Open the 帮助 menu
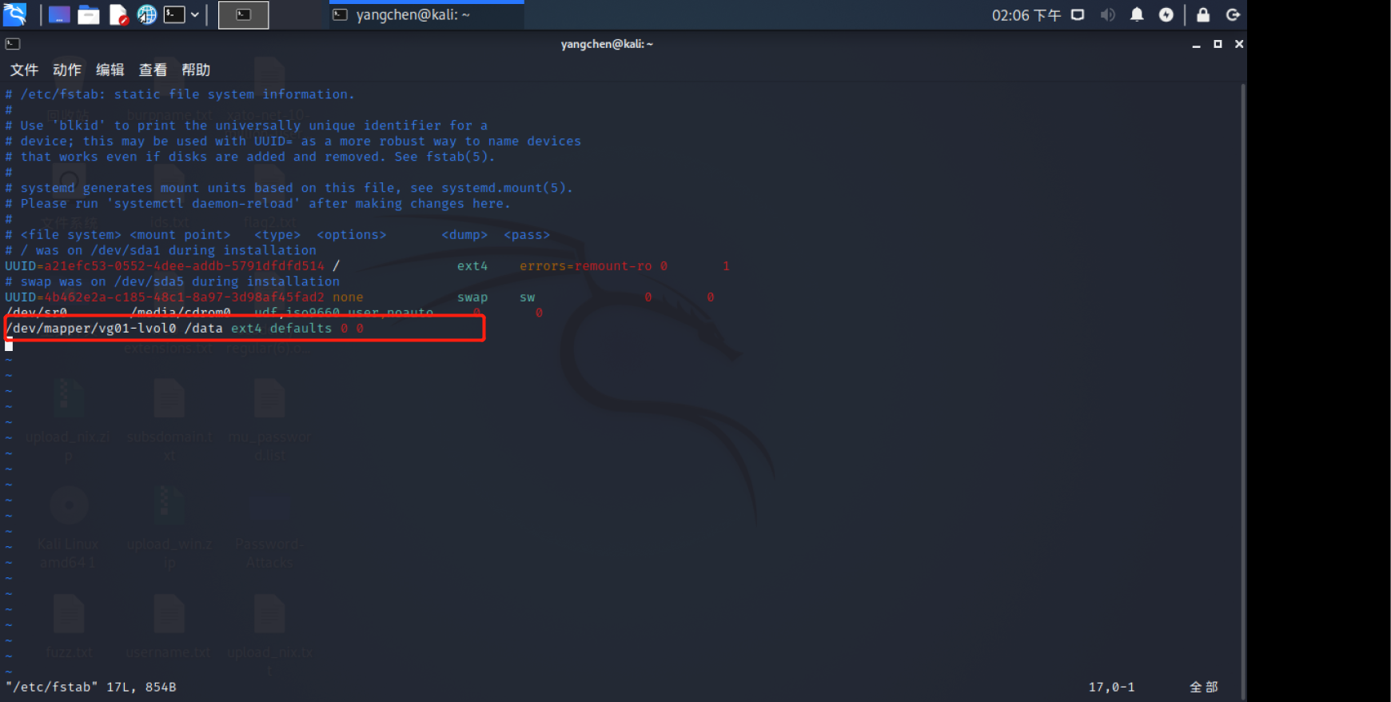The height and width of the screenshot is (702, 1391). [196, 70]
